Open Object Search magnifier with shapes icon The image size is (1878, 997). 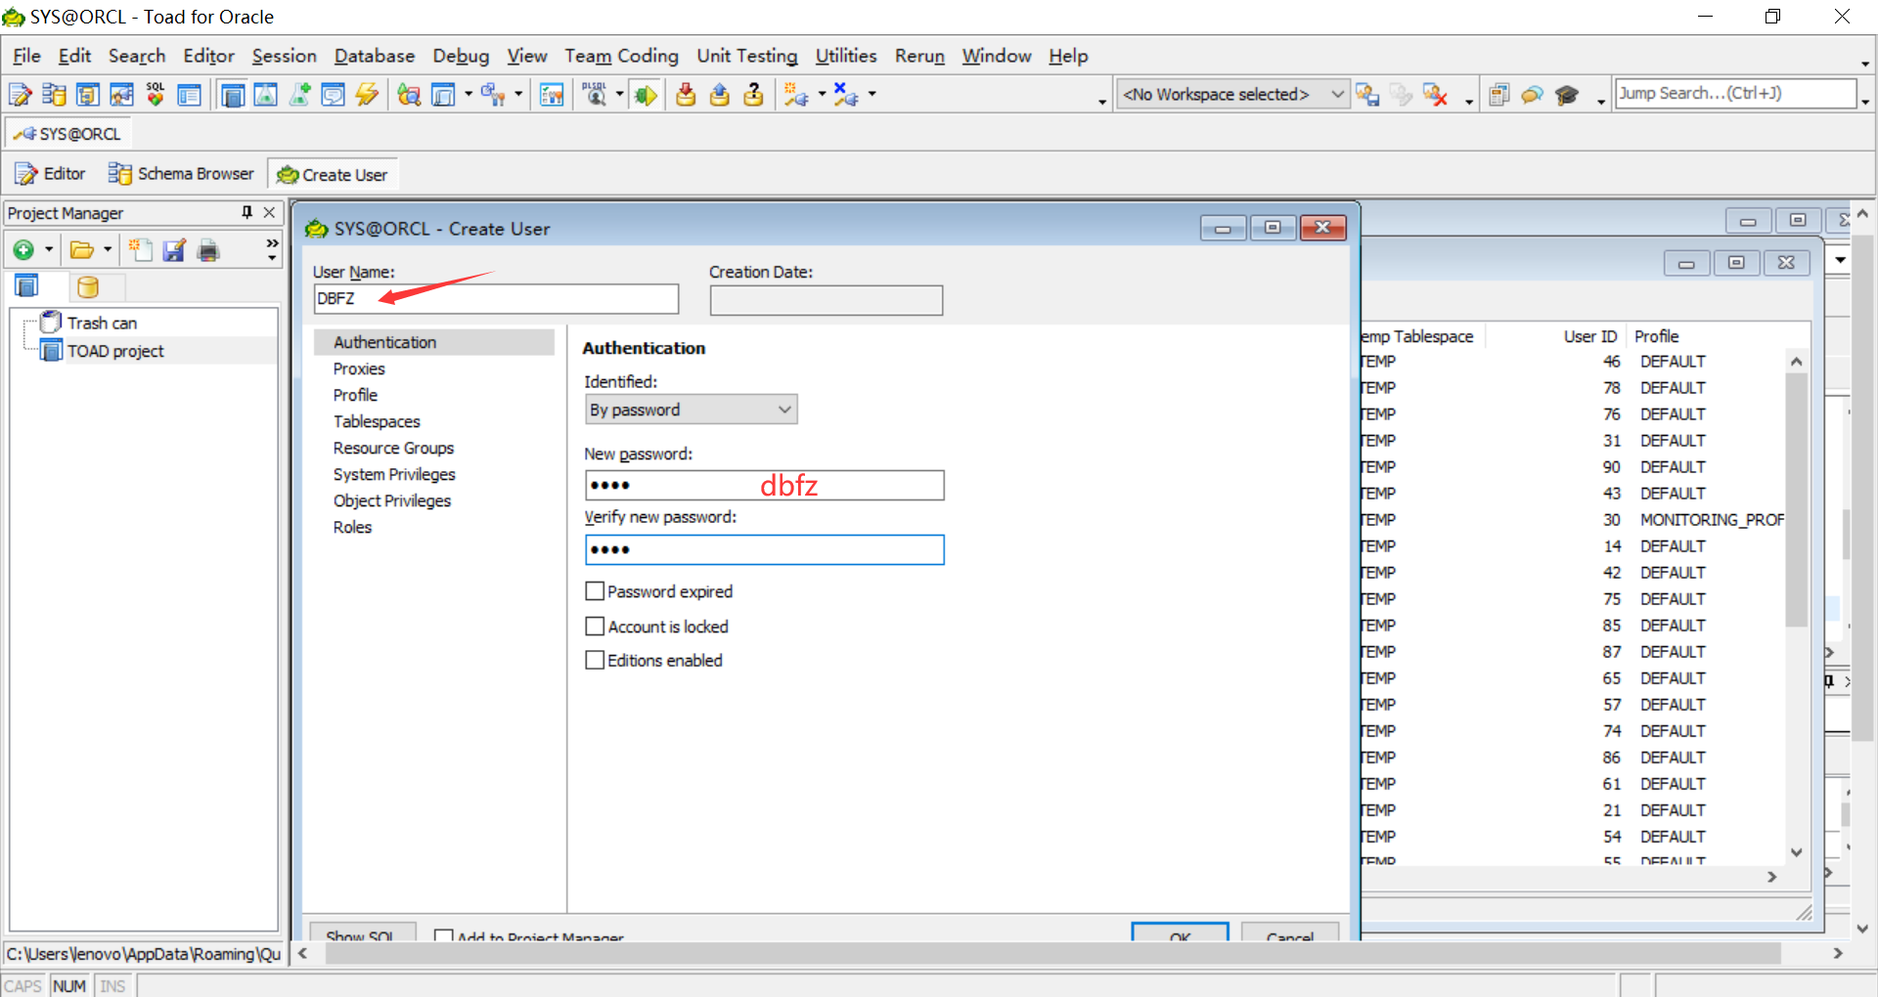pos(409,95)
